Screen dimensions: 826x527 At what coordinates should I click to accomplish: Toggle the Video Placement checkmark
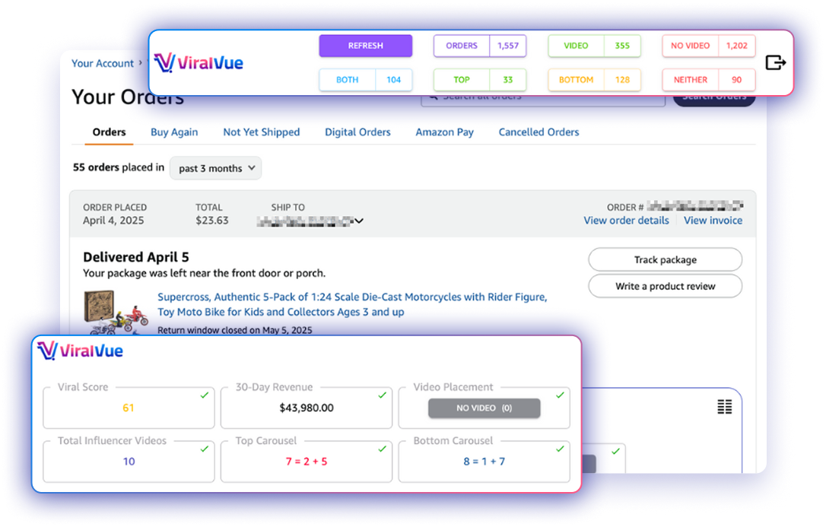point(560,395)
